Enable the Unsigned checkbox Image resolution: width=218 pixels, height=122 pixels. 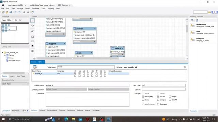click(158, 100)
